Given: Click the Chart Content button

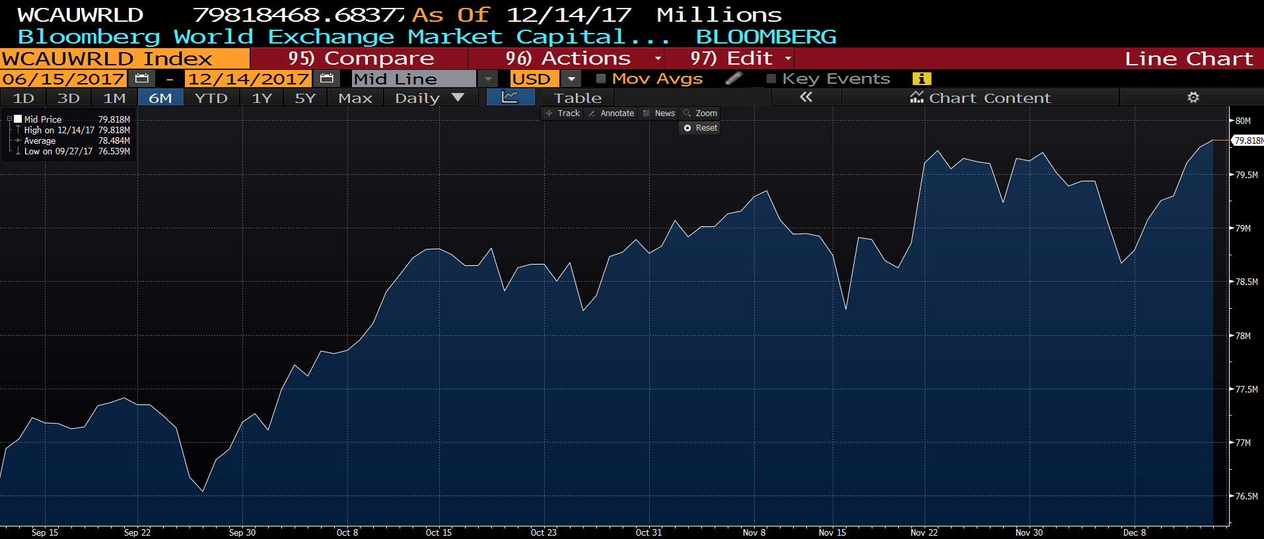Looking at the screenshot, I should [980, 98].
